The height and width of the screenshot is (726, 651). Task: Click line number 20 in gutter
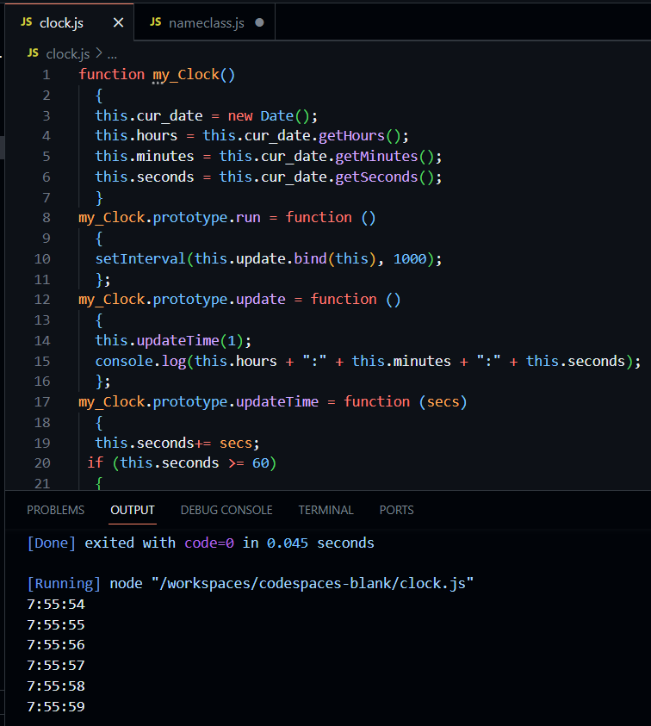(42, 463)
